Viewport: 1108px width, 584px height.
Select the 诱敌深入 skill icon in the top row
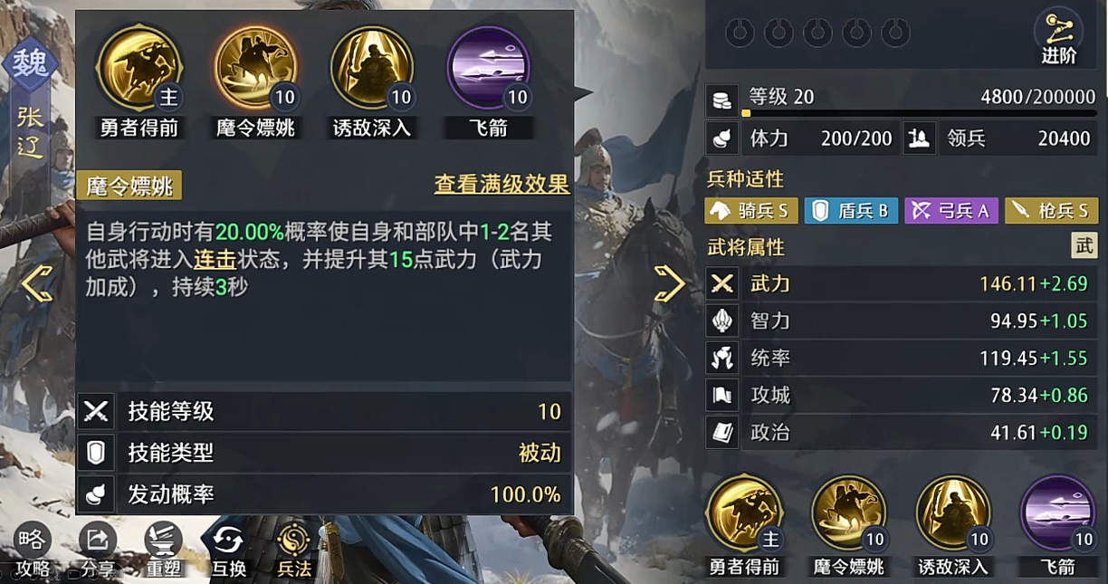[372, 69]
